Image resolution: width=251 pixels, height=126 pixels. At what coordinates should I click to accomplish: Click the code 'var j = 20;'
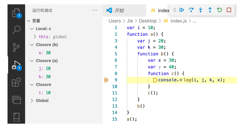click(x=151, y=41)
